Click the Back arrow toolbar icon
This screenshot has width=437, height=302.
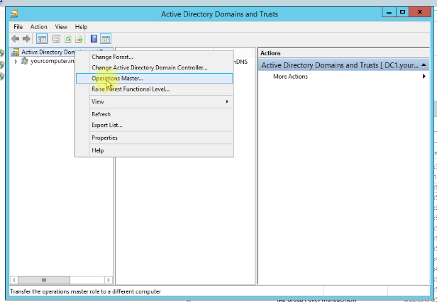point(16,39)
